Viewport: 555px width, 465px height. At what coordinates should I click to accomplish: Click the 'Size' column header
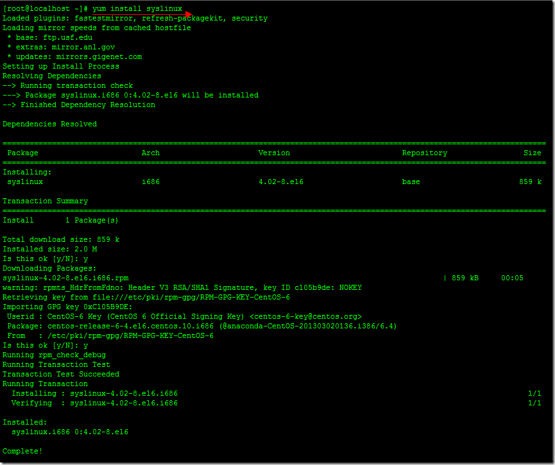[533, 153]
